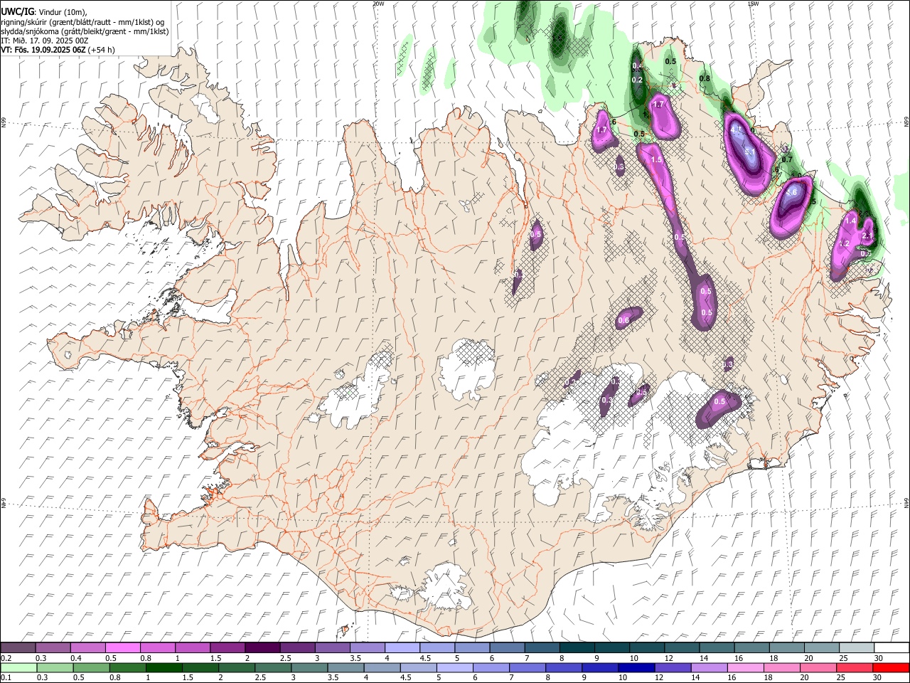Select the hot pink 20–25 rain legend swatch
910x683 pixels.
tap(818, 668)
